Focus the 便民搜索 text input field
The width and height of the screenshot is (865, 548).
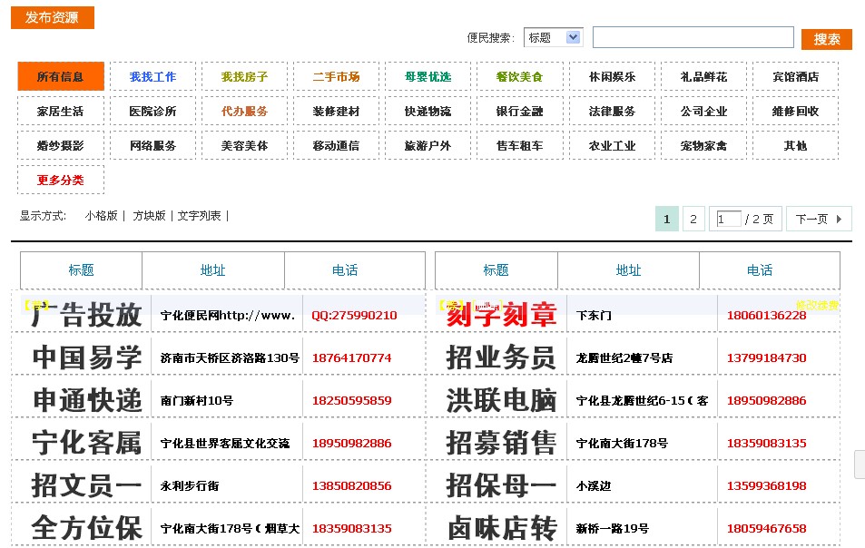693,37
